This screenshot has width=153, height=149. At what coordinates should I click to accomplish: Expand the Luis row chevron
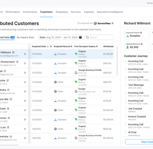(x=25, y=129)
